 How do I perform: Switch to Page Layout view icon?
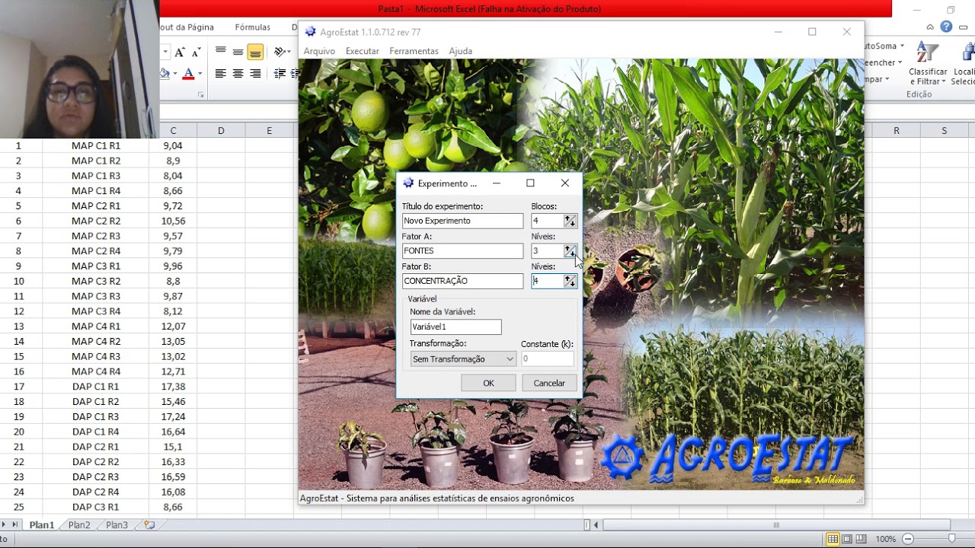(849, 539)
